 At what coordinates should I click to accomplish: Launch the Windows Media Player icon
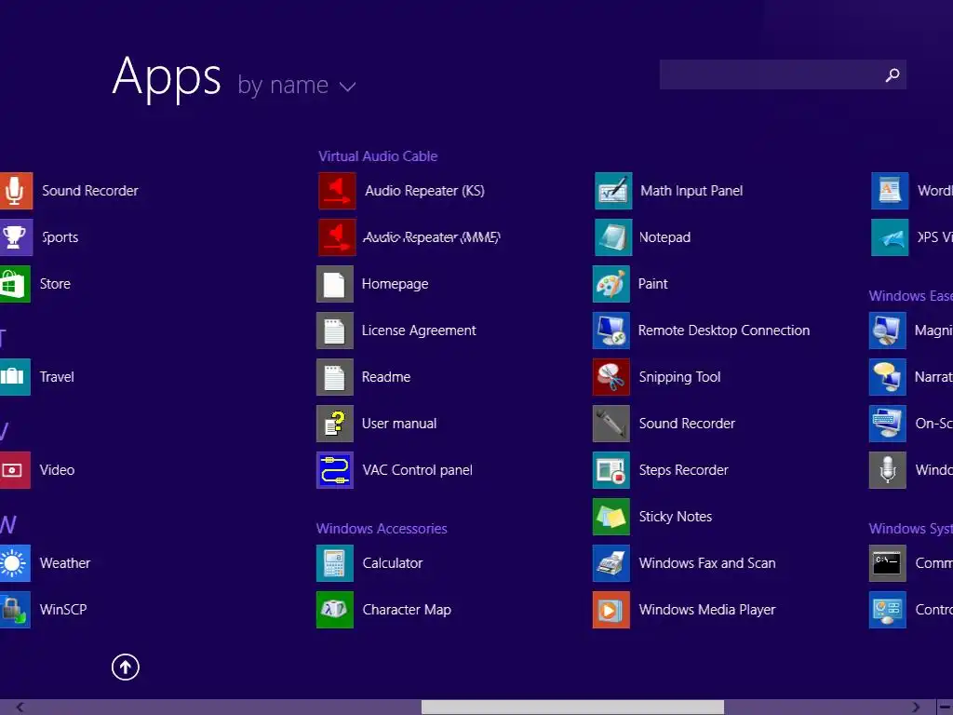611,610
